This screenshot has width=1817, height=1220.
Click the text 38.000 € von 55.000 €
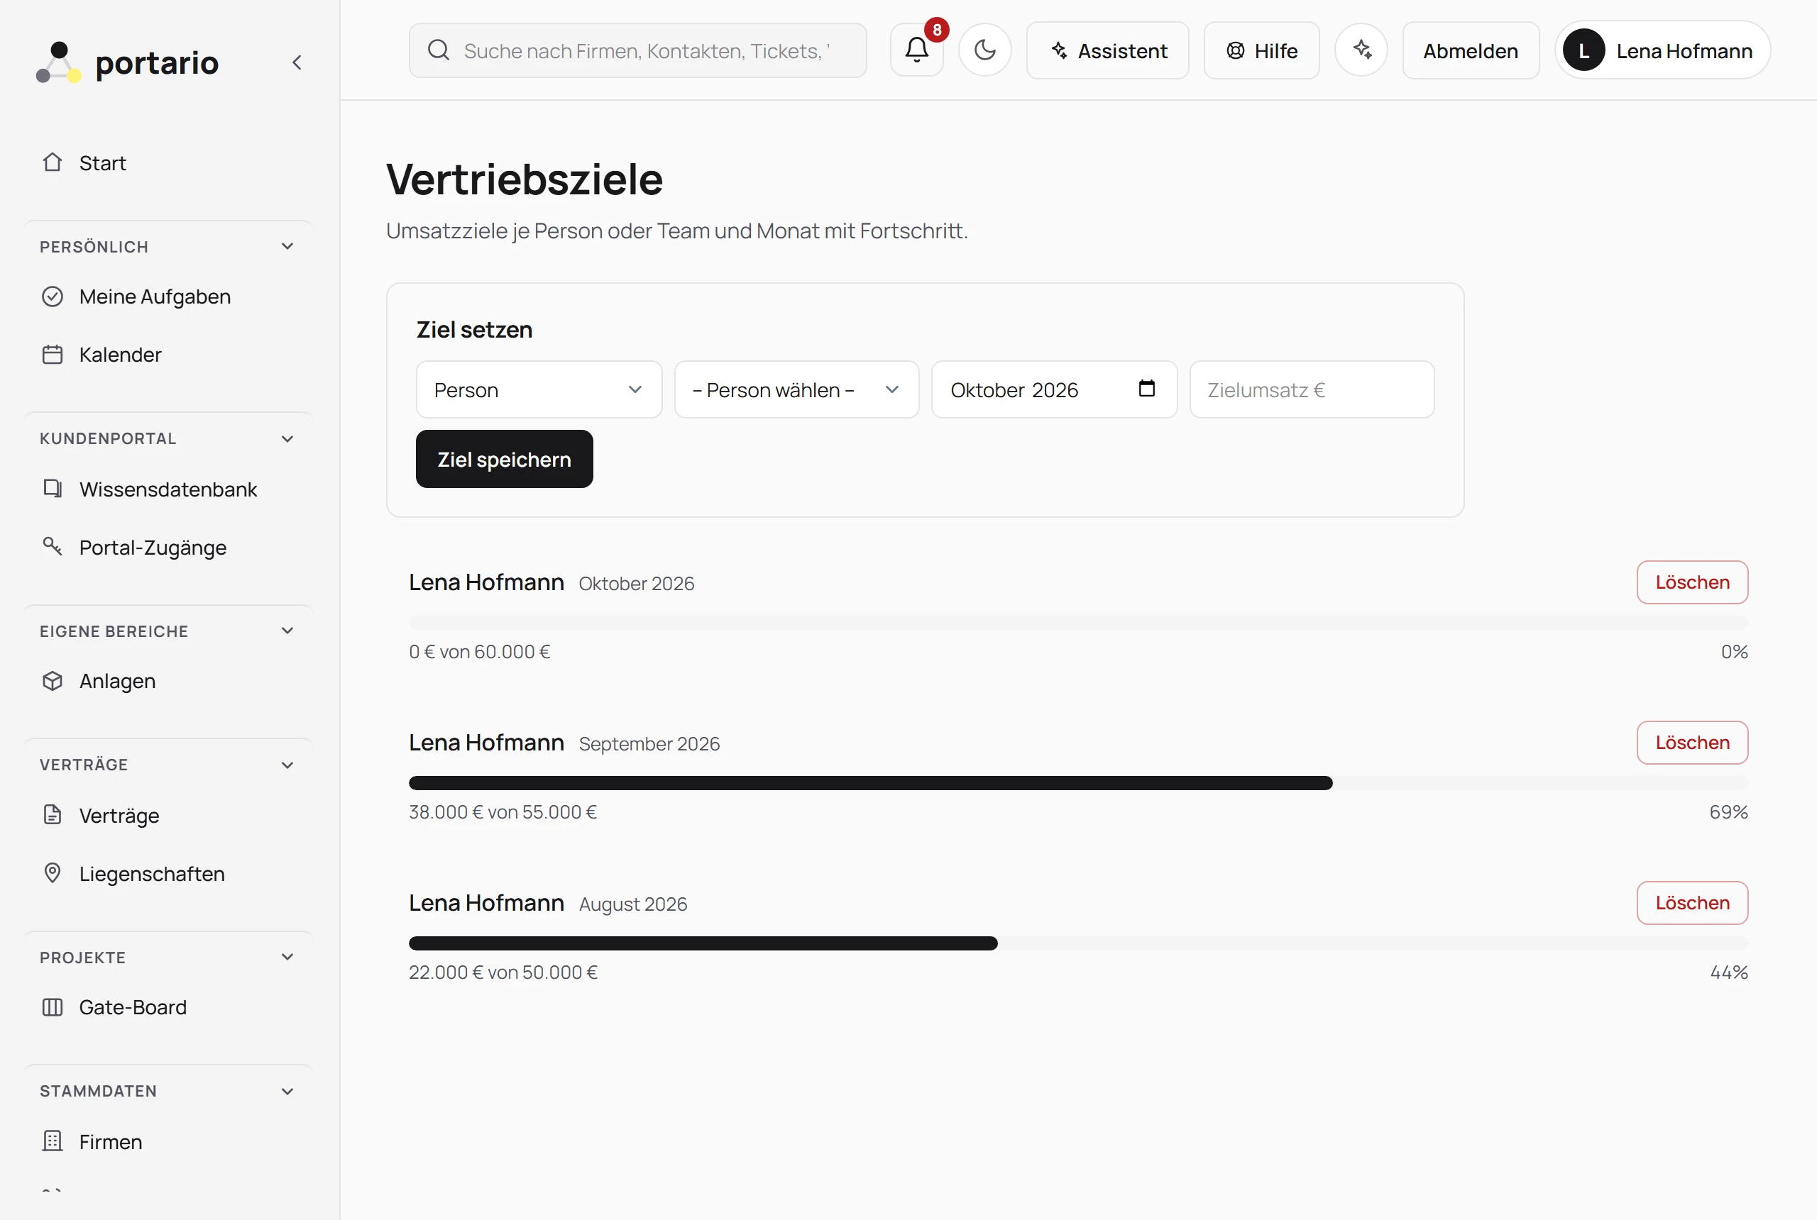click(x=503, y=811)
